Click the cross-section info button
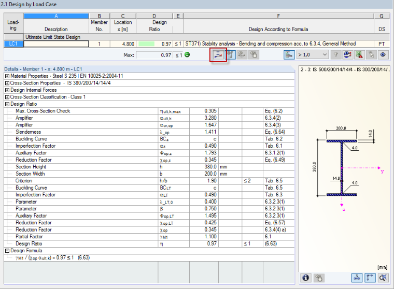This screenshot has height=289, width=394. point(305,278)
